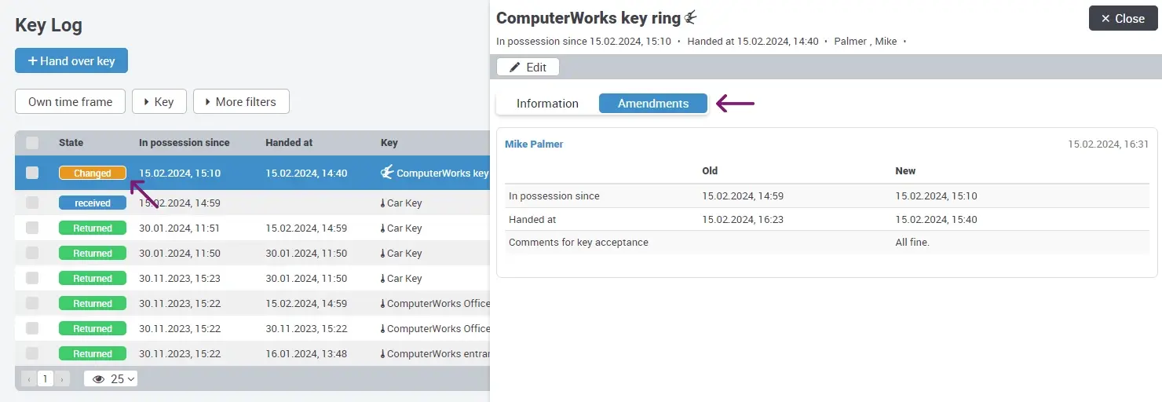The image size is (1162, 402).
Task: Click key icon in ComputerWorks entrance row
Action: [x=383, y=354]
